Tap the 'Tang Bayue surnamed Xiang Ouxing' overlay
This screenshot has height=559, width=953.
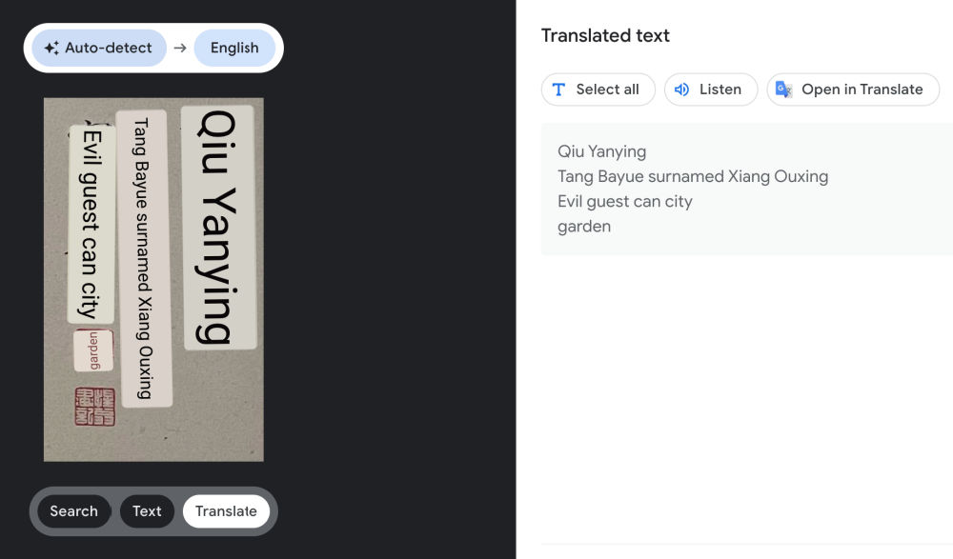pos(142,257)
